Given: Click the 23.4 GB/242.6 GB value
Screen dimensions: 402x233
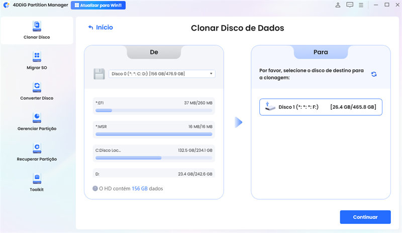Looking at the screenshot, I should (195, 174).
